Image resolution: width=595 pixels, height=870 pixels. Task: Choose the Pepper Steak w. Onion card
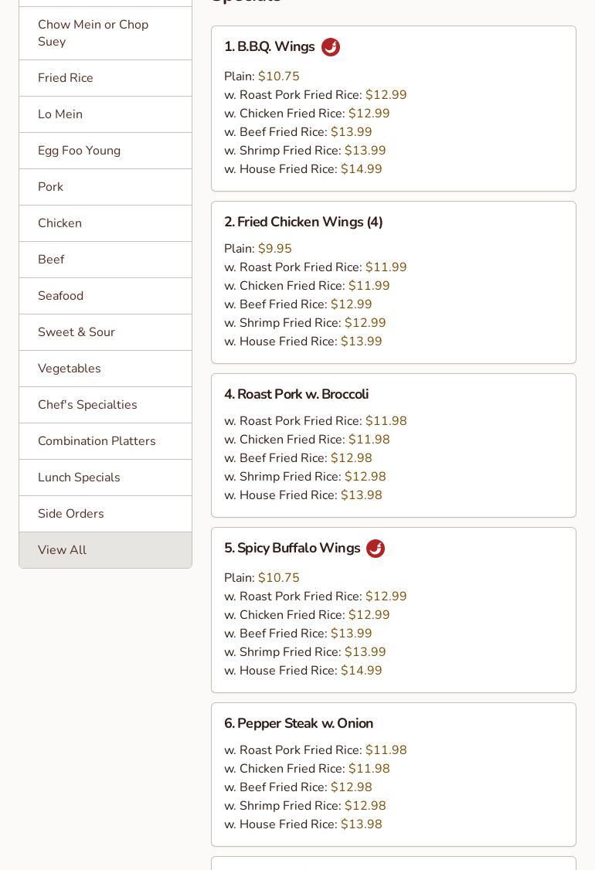tap(299, 724)
